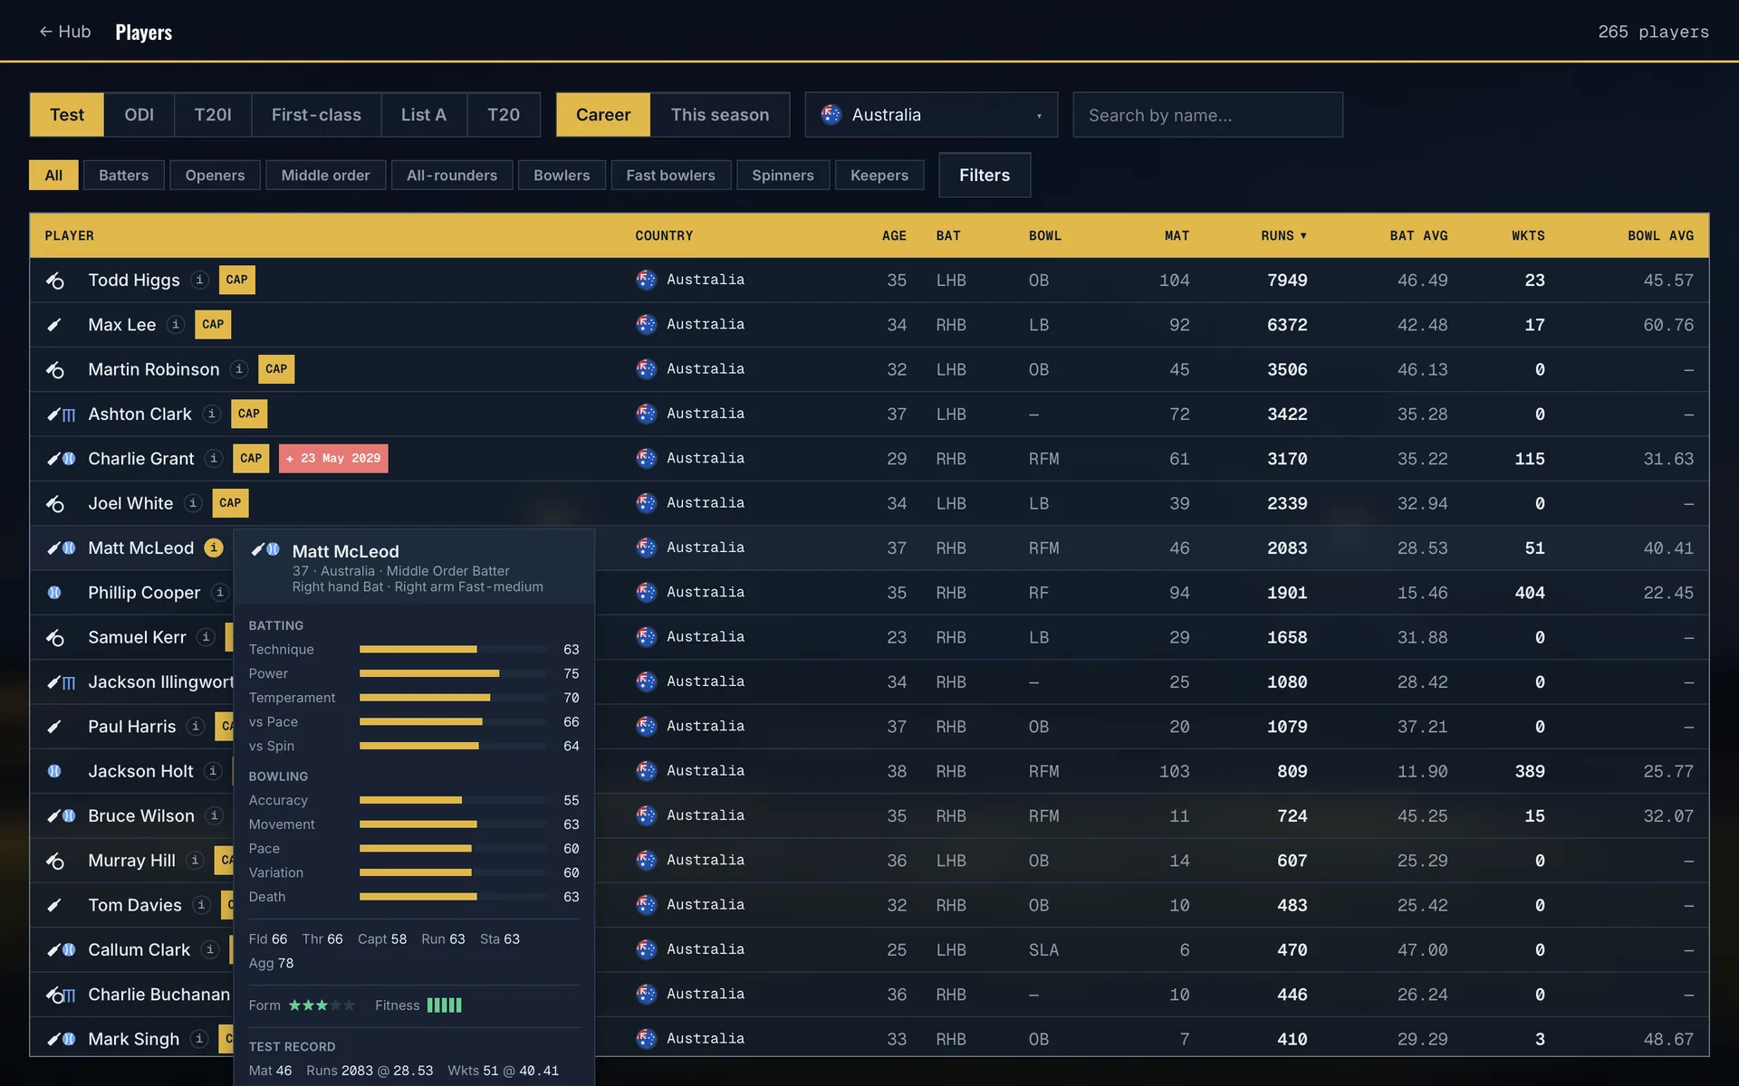
Task: Click the Power rating bar in popup
Action: (x=453, y=673)
